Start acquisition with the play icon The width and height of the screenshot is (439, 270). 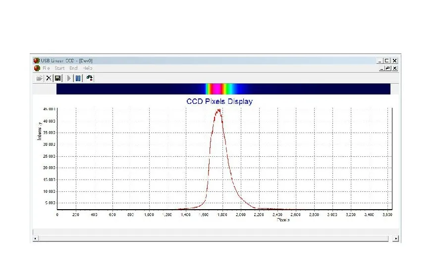coord(69,78)
